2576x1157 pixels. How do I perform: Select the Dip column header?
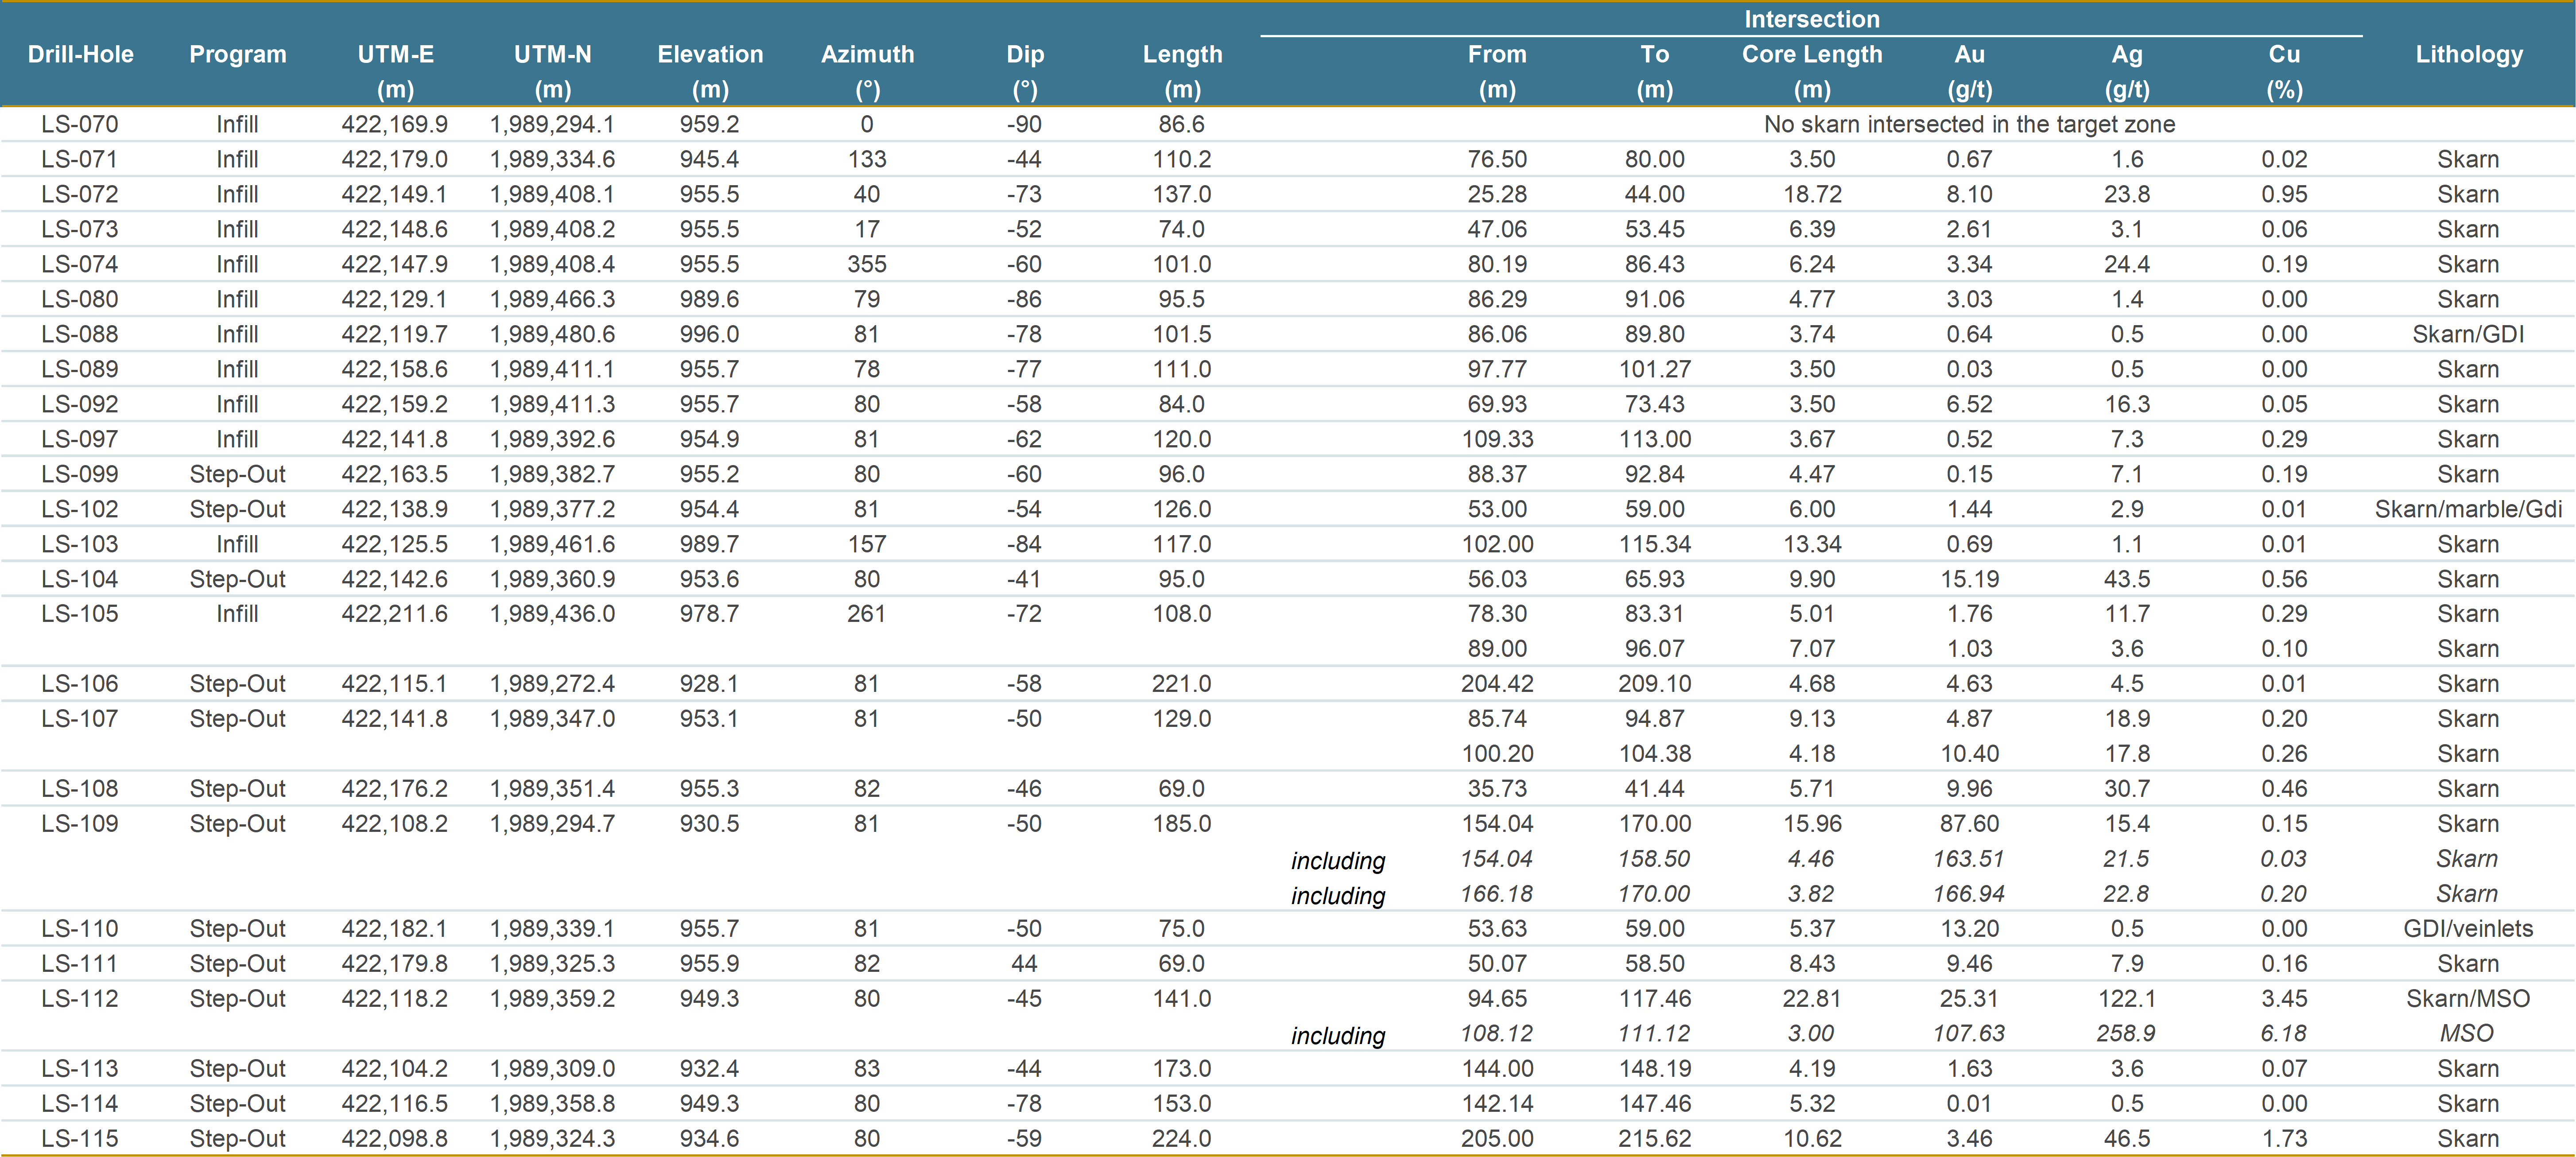(1024, 54)
